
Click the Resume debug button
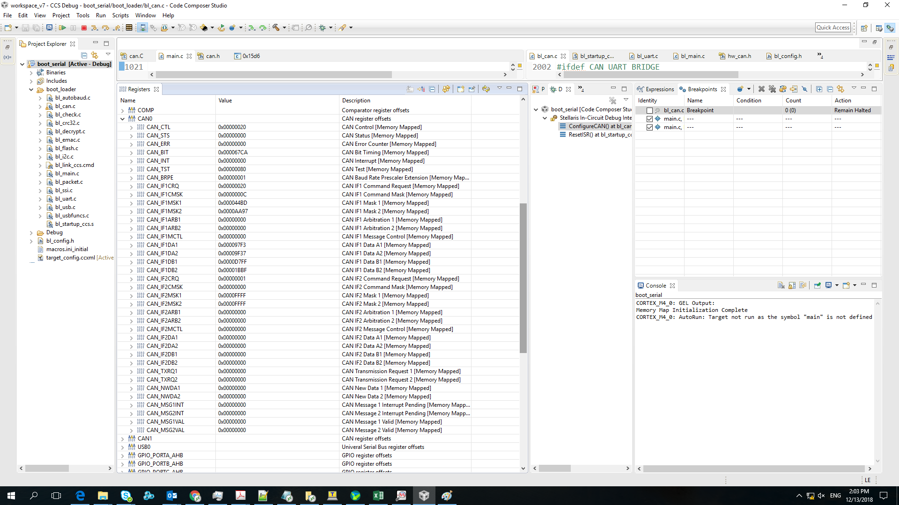[62, 28]
